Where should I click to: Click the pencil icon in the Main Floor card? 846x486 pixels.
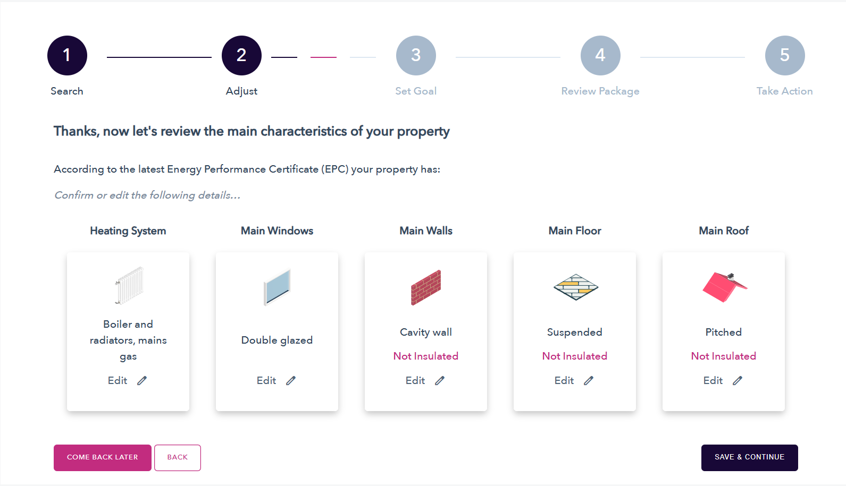589,380
